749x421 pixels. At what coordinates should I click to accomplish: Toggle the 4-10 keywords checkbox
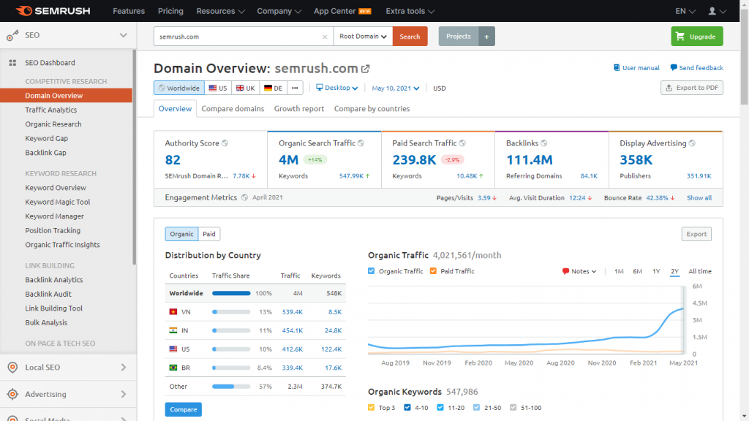click(x=407, y=408)
